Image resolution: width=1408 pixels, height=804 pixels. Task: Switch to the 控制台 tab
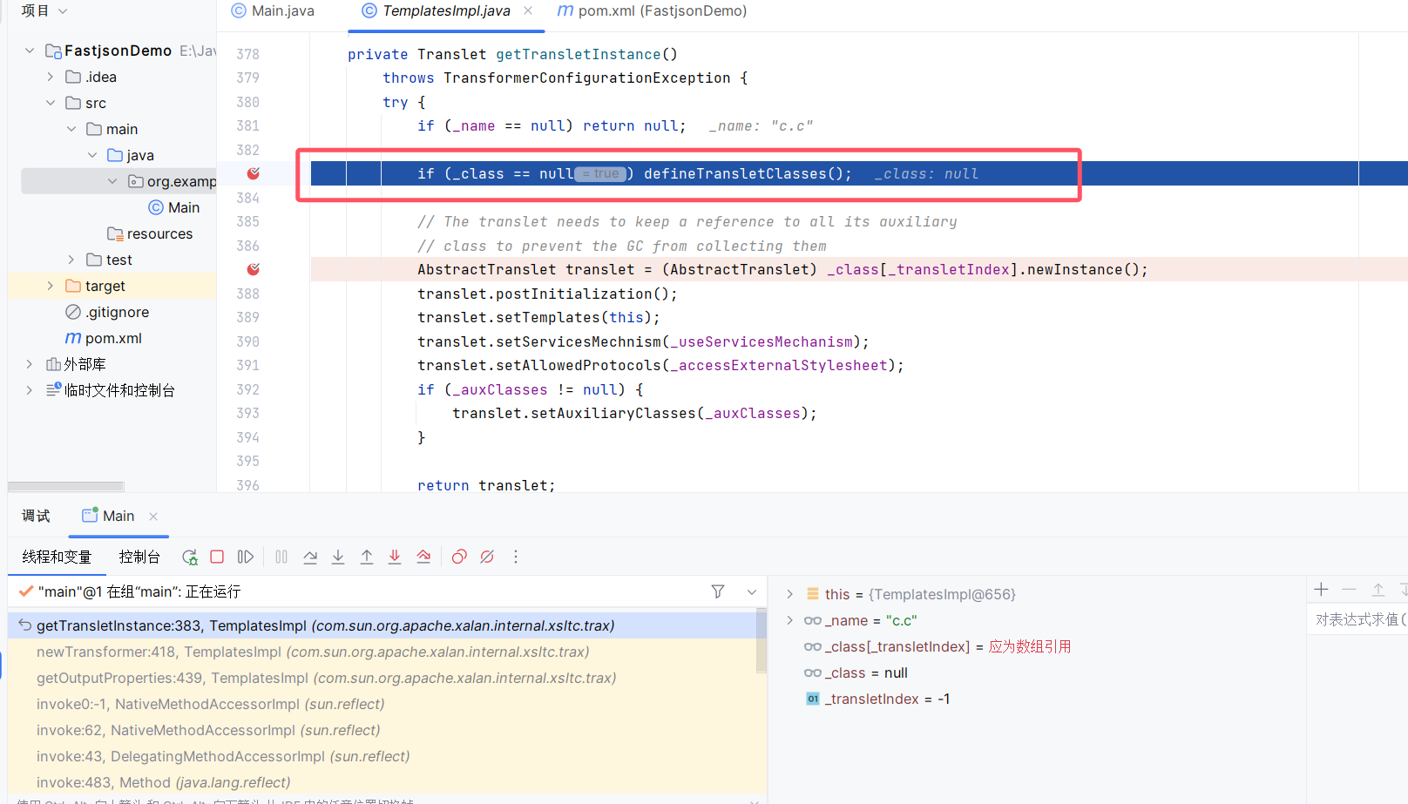click(x=139, y=557)
